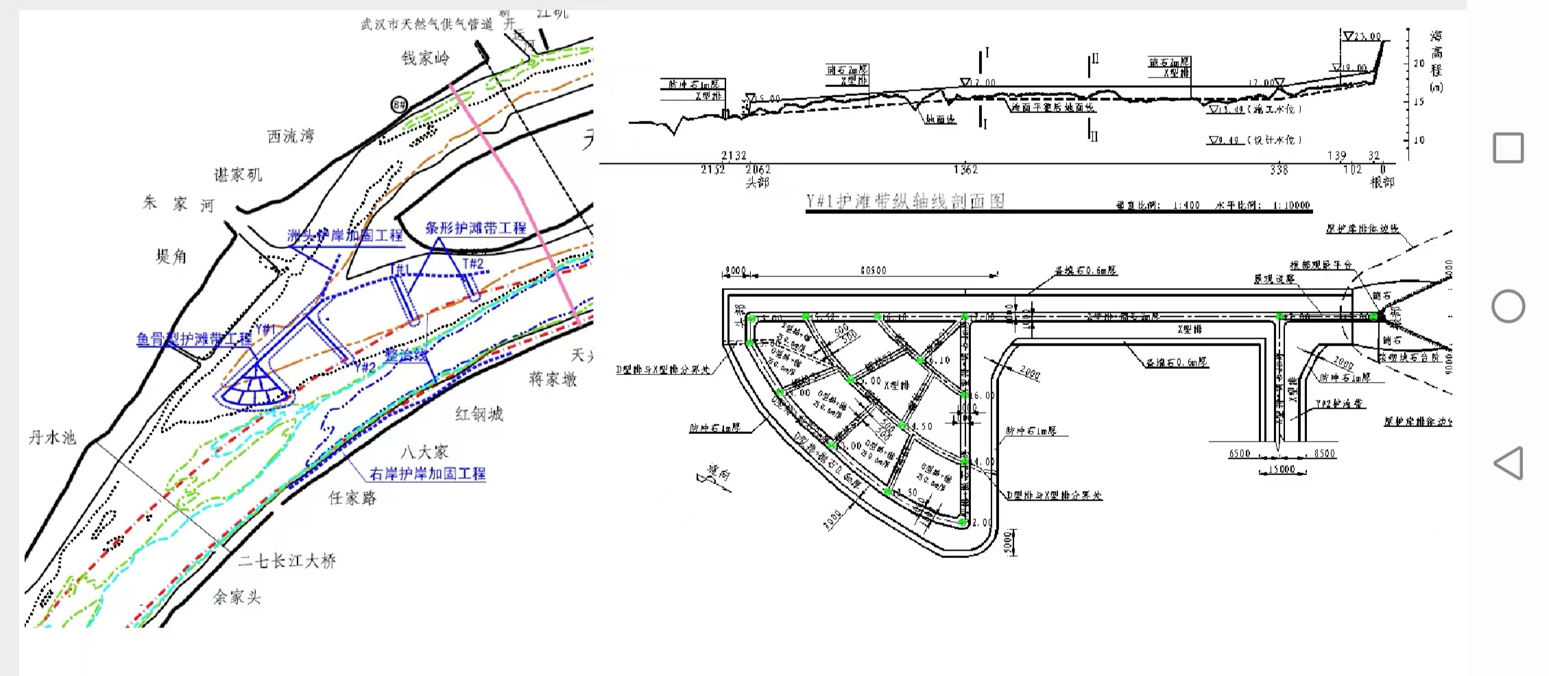Click the 根部 label on the profile axis

pyautogui.click(x=1381, y=182)
